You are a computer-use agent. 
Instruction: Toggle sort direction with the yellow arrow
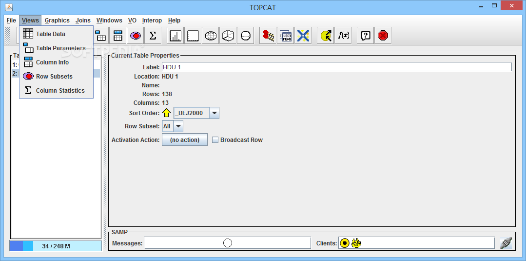click(x=166, y=113)
